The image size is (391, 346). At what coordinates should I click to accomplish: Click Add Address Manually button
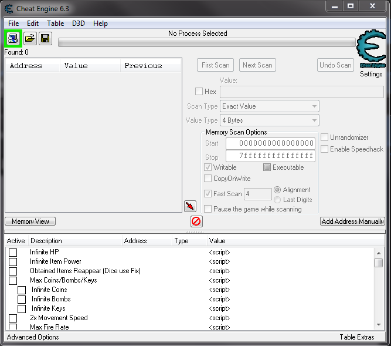(x=352, y=221)
